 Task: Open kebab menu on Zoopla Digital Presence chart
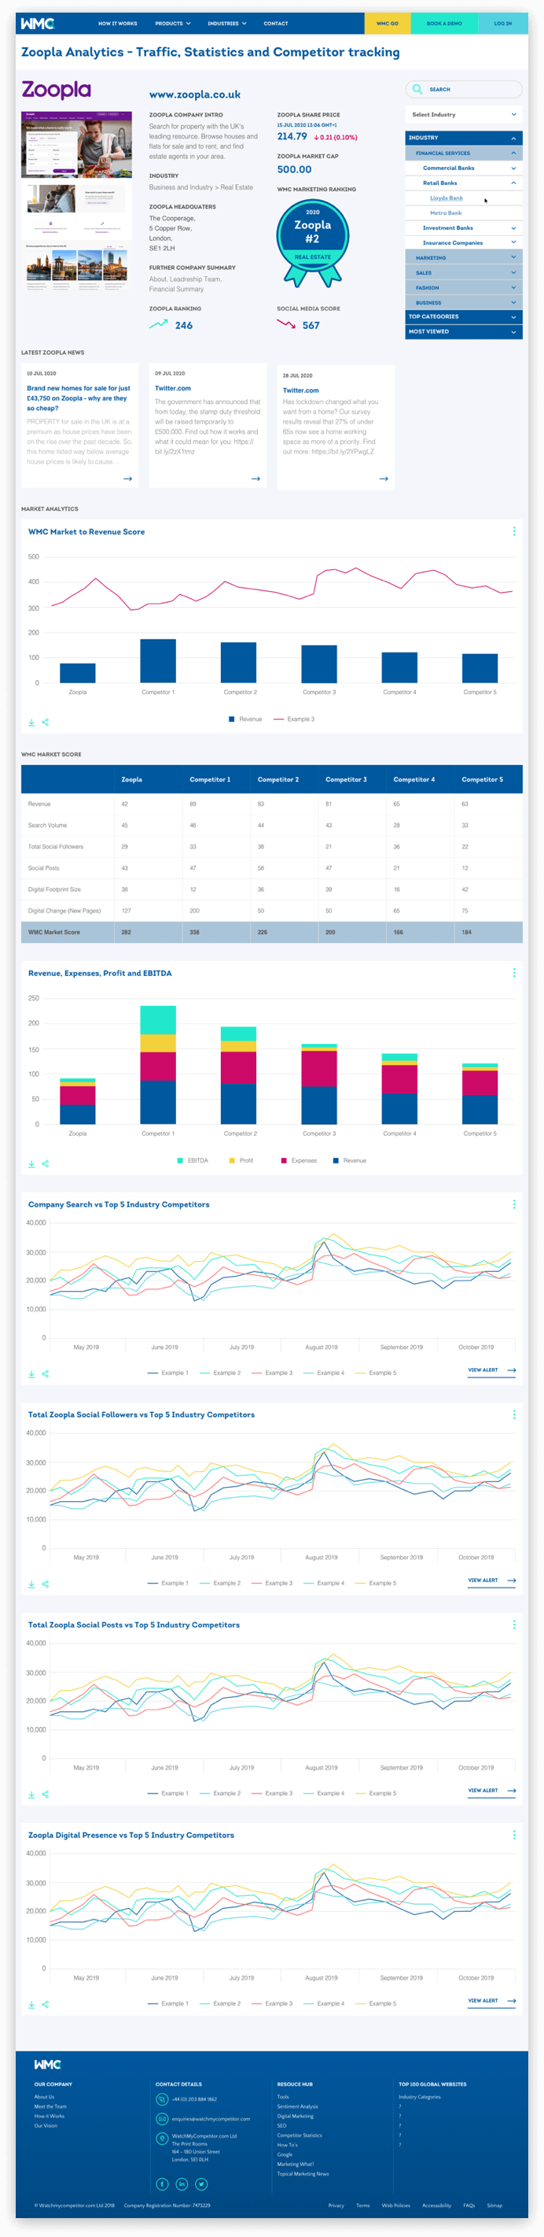513,1834
